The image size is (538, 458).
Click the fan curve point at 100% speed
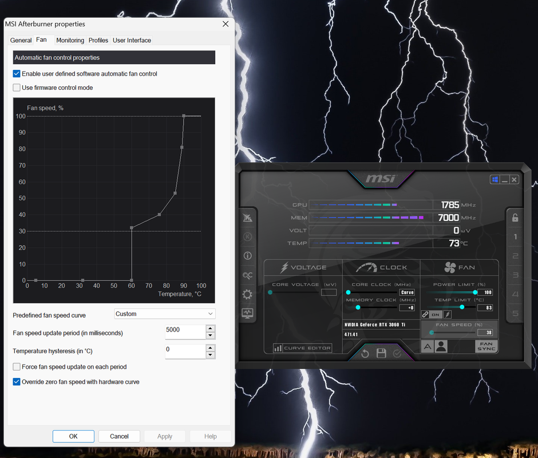pos(184,116)
